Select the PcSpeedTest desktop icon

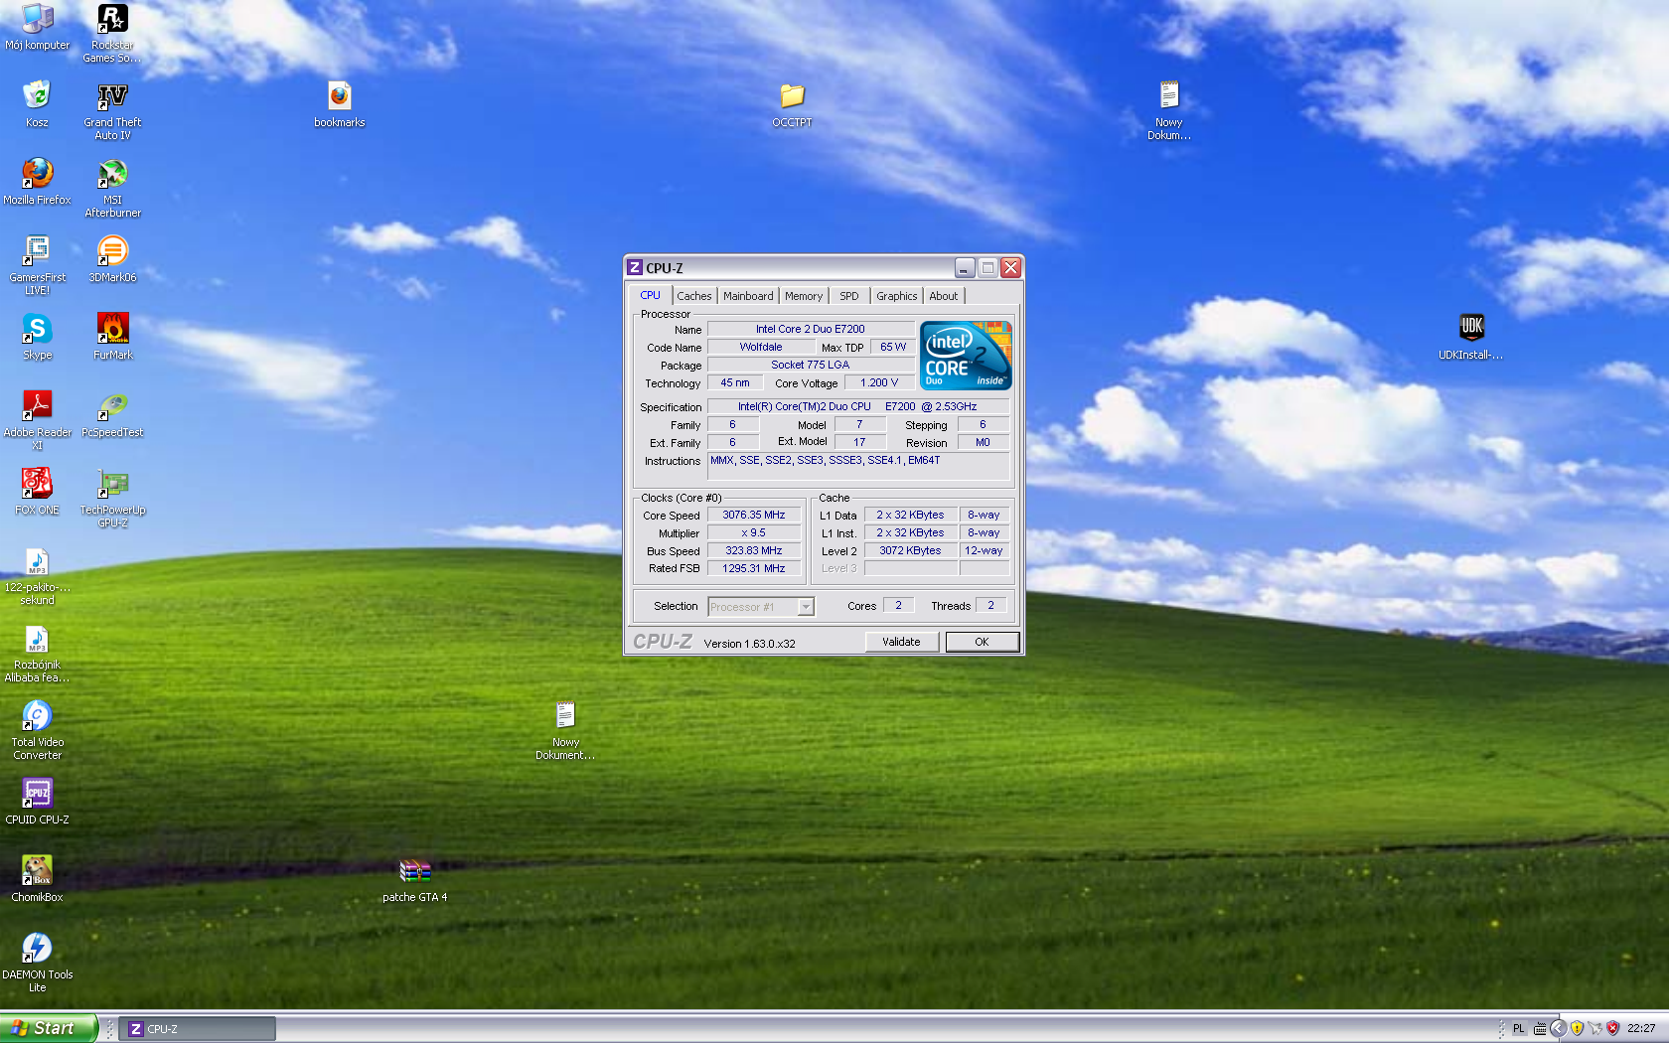pyautogui.click(x=112, y=413)
